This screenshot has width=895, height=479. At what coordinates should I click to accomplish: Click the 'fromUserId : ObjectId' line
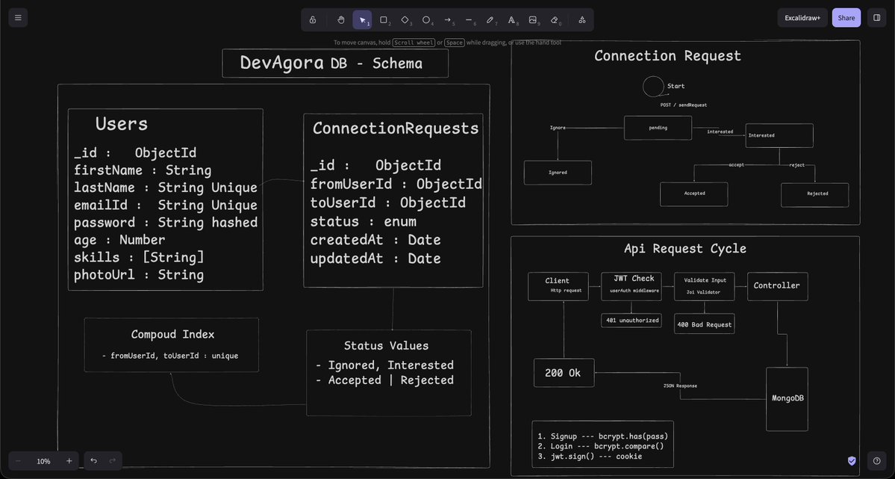pyautogui.click(x=396, y=184)
